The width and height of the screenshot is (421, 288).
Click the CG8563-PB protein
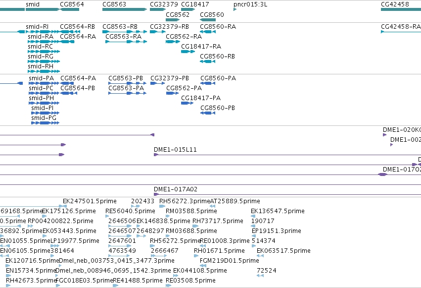(x=125, y=78)
